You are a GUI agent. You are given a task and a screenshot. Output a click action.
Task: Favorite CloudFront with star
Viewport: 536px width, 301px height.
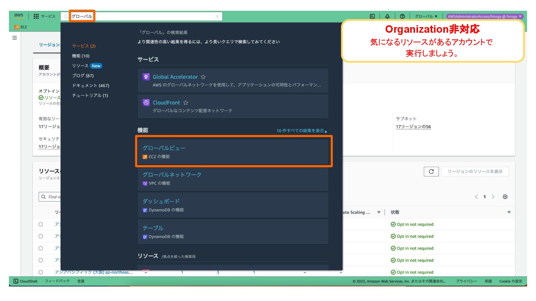click(186, 103)
